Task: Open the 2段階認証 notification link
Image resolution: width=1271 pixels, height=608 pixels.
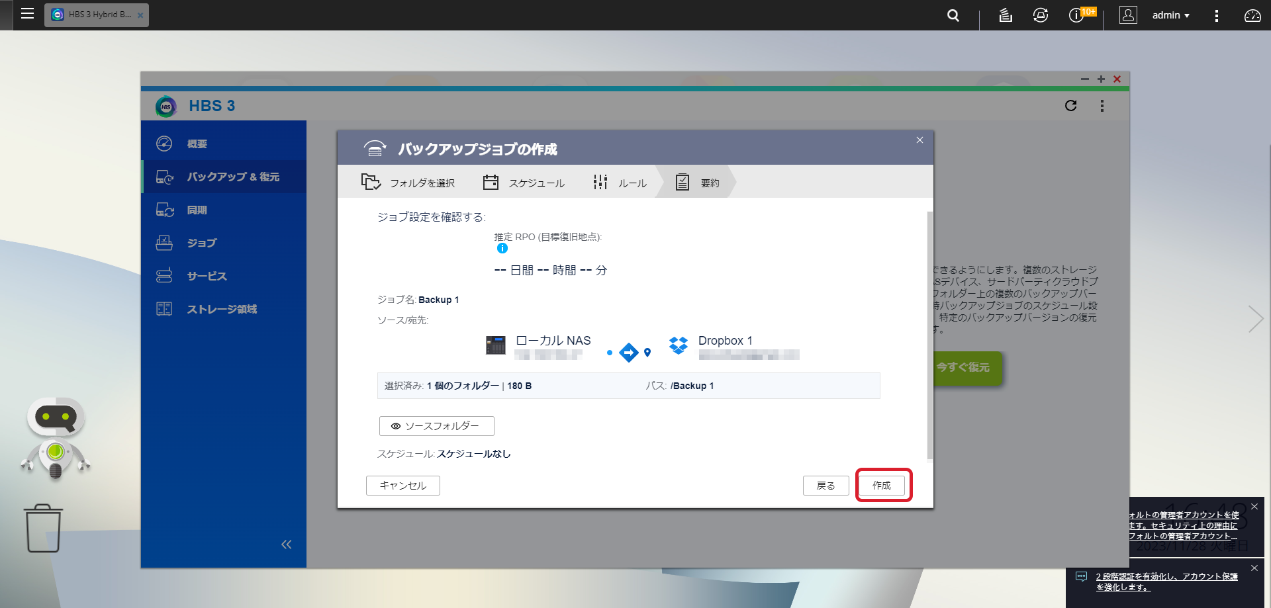Action: click(x=1167, y=582)
